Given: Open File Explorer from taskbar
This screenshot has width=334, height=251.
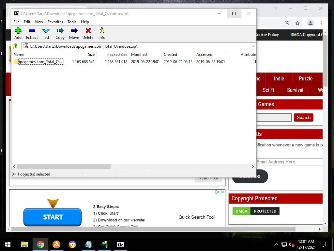Looking at the screenshot, I should [x=24, y=244].
